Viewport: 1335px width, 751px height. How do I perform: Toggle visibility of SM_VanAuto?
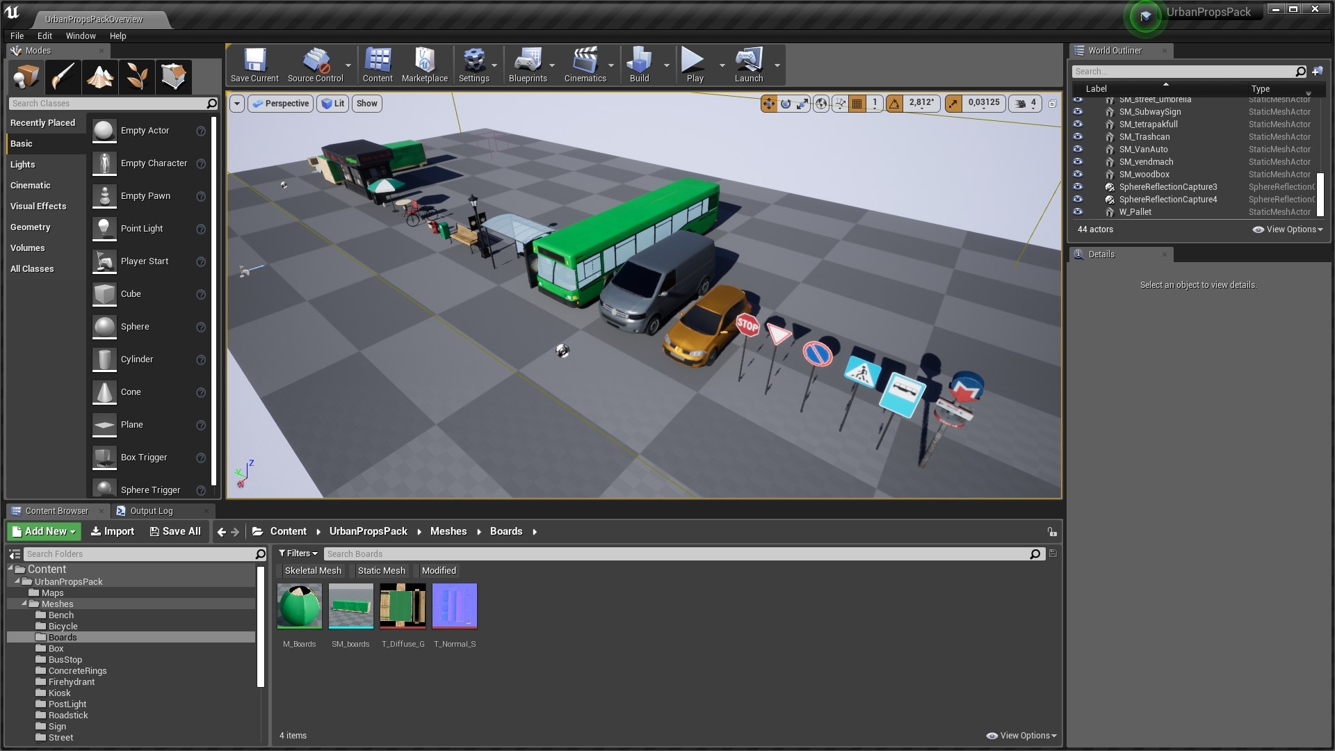pos(1078,149)
